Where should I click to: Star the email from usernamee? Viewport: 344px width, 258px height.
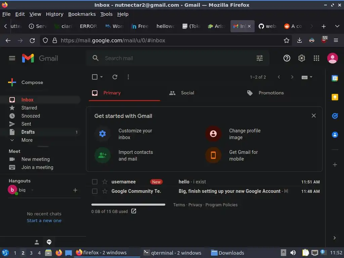(x=105, y=182)
